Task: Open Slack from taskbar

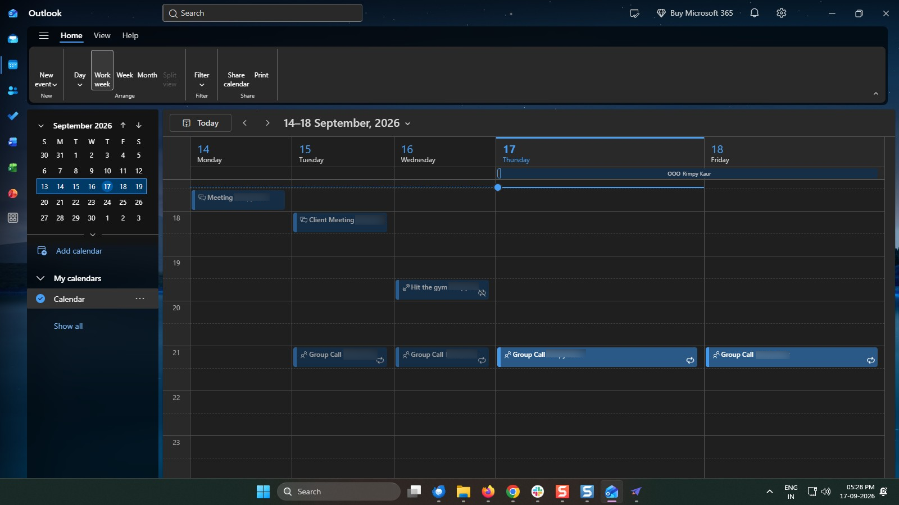Action: [x=538, y=492]
